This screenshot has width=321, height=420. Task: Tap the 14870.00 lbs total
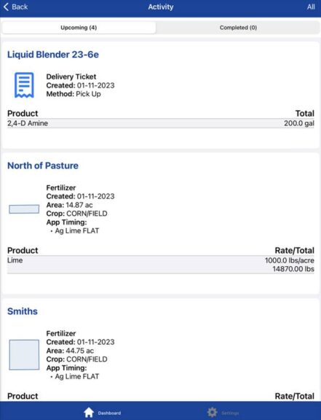(x=293, y=269)
